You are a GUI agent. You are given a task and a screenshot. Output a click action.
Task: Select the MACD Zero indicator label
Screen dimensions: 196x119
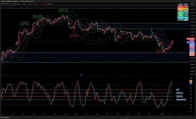[180, 96]
